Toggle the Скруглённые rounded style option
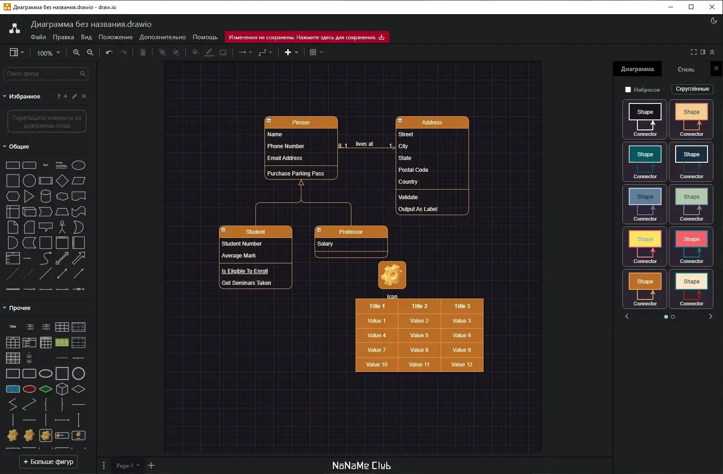This screenshot has height=474, width=723. [x=692, y=89]
